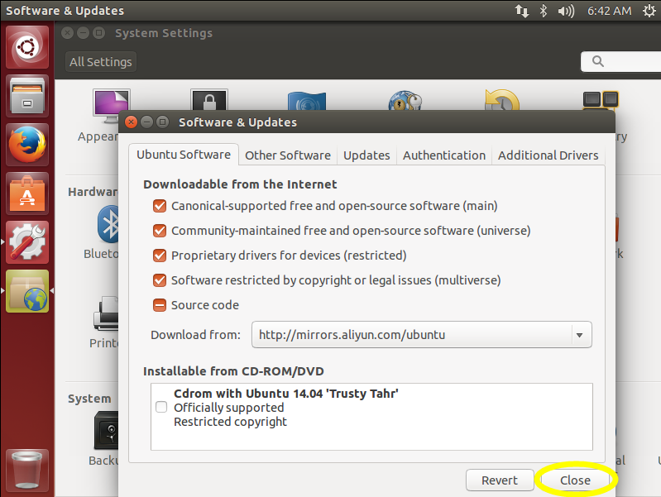Click All Settings button in System Settings
The height and width of the screenshot is (497, 661).
coord(101,62)
